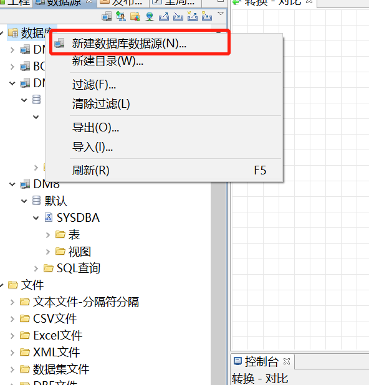Click the icon beside 新建数据库数据源 in the menu
Viewport: 369px width, 385px height.
(59, 43)
